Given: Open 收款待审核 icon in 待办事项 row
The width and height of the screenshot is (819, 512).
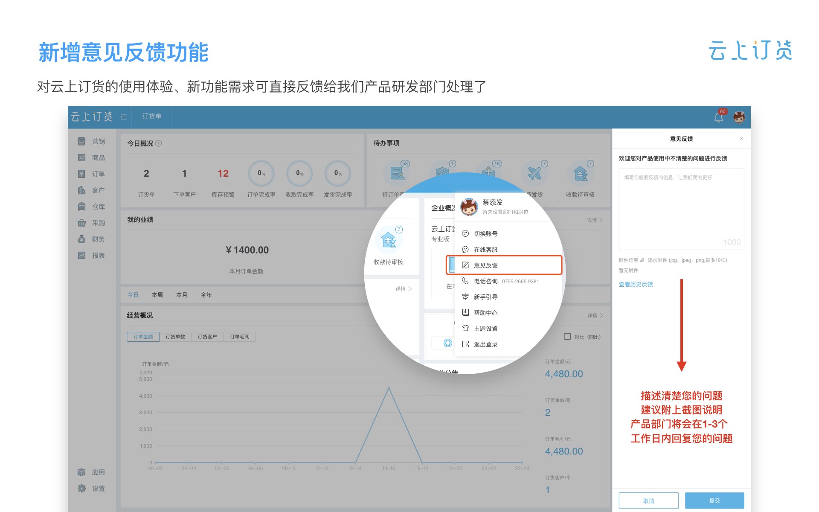Looking at the screenshot, I should [x=581, y=173].
